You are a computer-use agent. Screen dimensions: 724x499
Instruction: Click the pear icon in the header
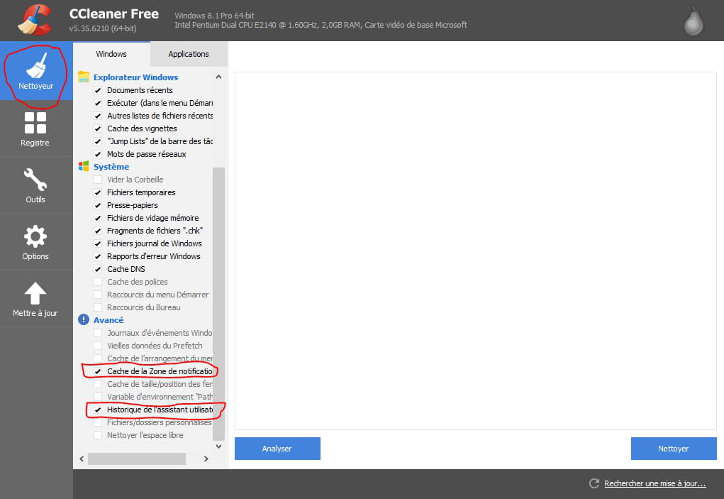point(693,21)
